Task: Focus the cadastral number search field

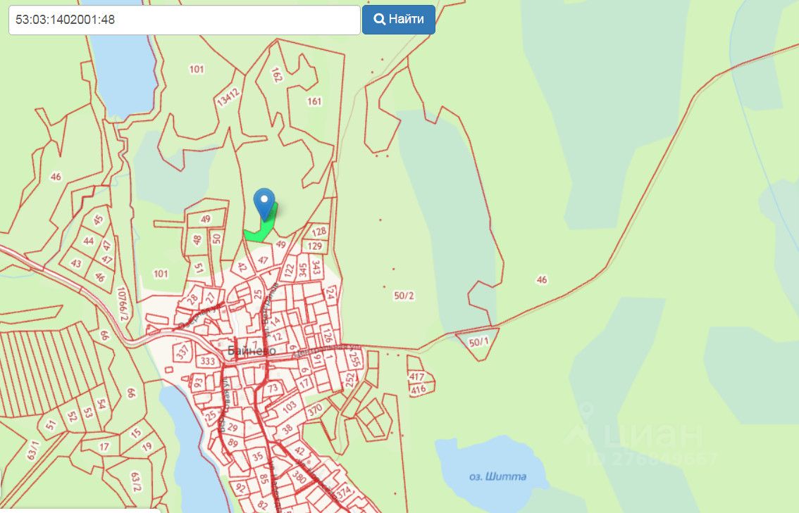Action: tap(185, 20)
